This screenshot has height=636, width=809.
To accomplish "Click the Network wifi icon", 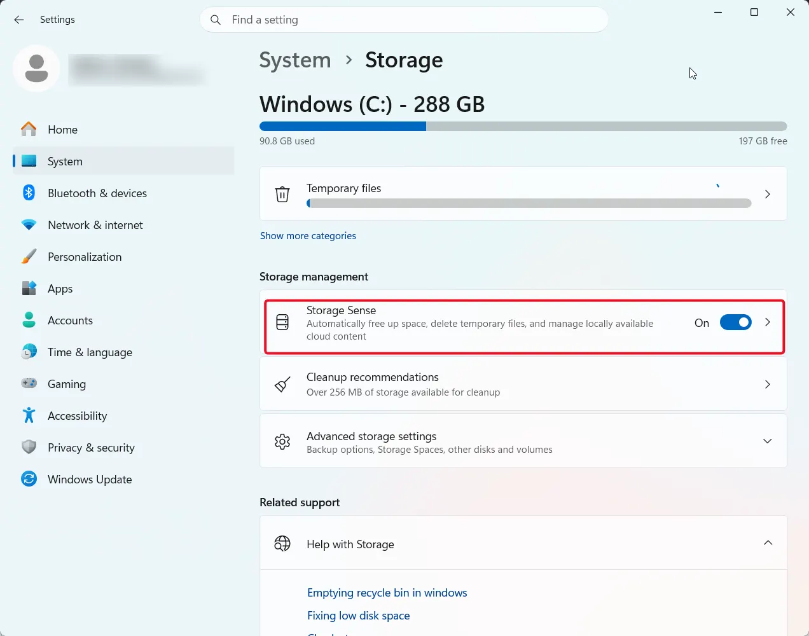I will point(29,225).
